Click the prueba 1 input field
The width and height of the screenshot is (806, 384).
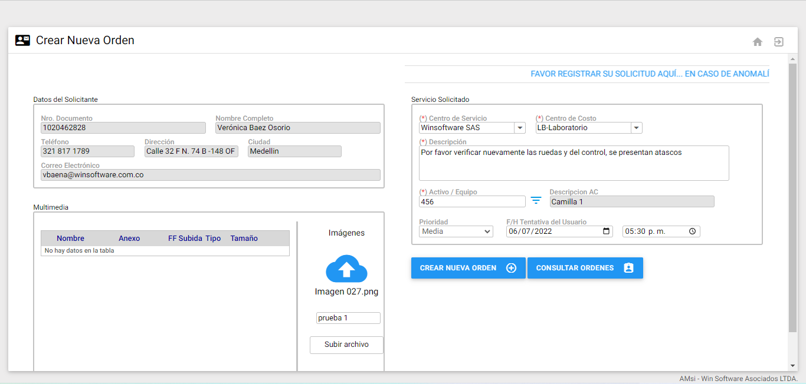[x=348, y=318]
